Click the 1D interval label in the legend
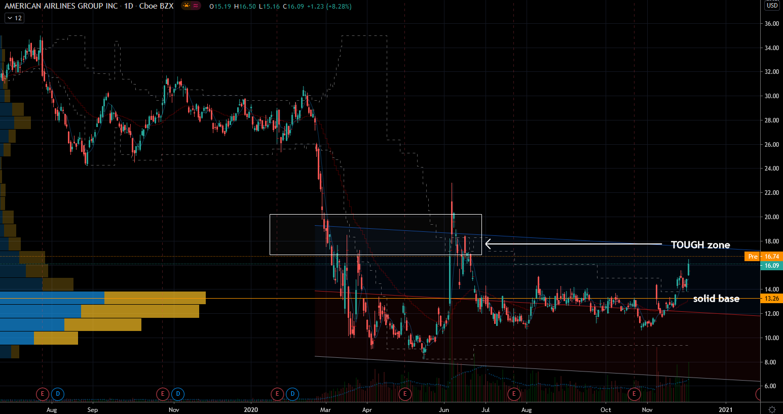783x414 pixels. [x=129, y=6]
